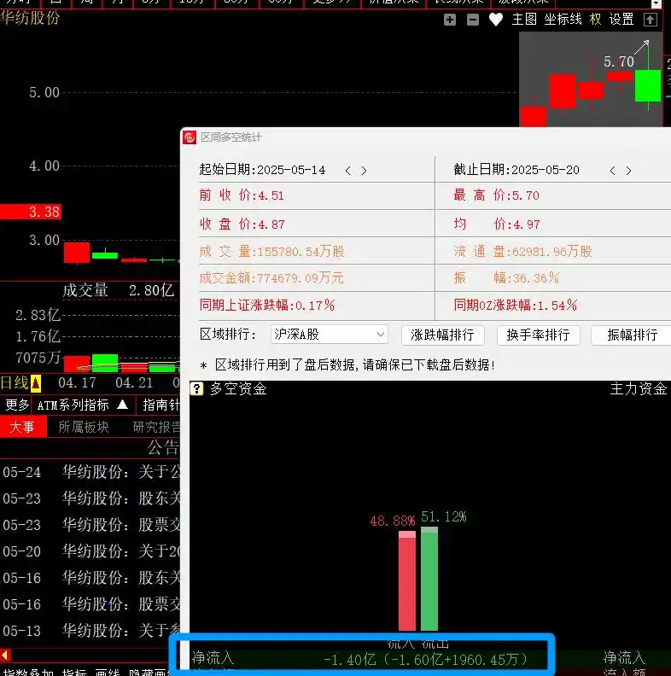671x676 pixels.
Task: Click the 换手率排行 button
Action: pyautogui.click(x=538, y=335)
